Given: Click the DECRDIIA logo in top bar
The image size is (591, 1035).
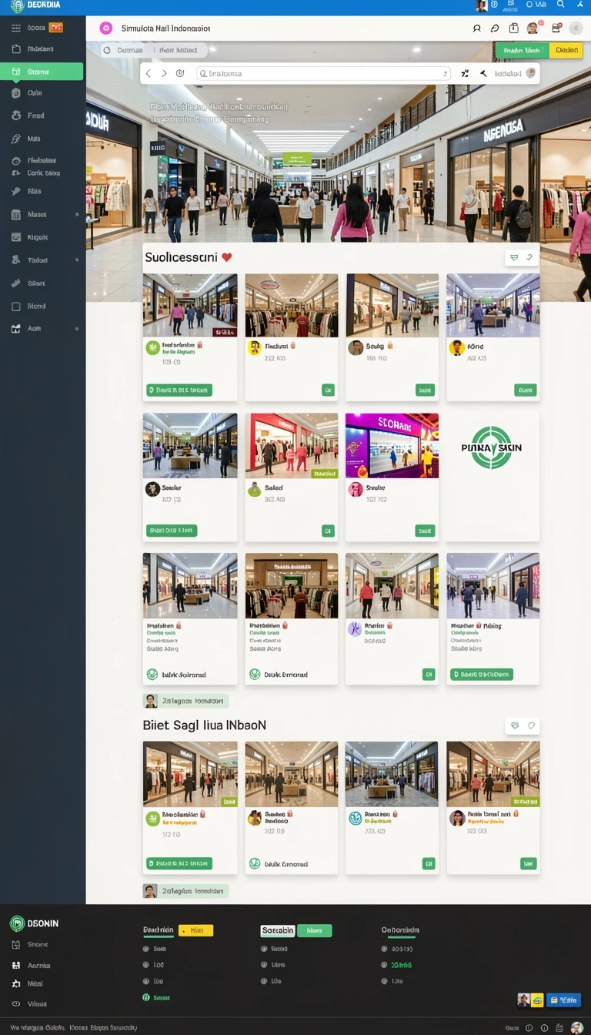Looking at the screenshot, I should coord(35,5).
